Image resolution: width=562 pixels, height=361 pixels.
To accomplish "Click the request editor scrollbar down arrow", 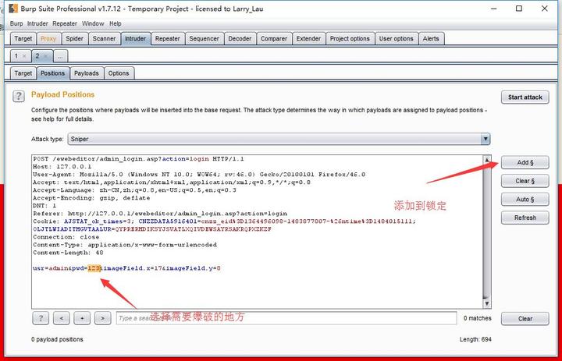I will pyautogui.click(x=487, y=304).
